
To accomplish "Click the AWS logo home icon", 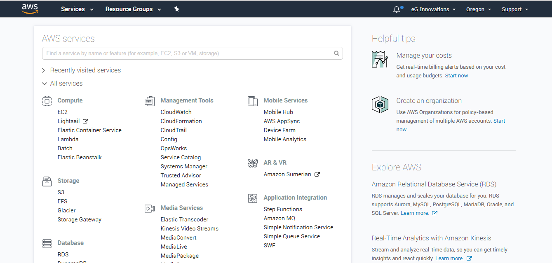I will (30, 9).
